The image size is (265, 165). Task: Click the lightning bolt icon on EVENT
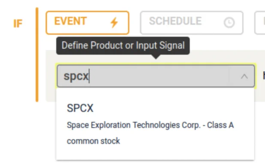pyautogui.click(x=114, y=22)
